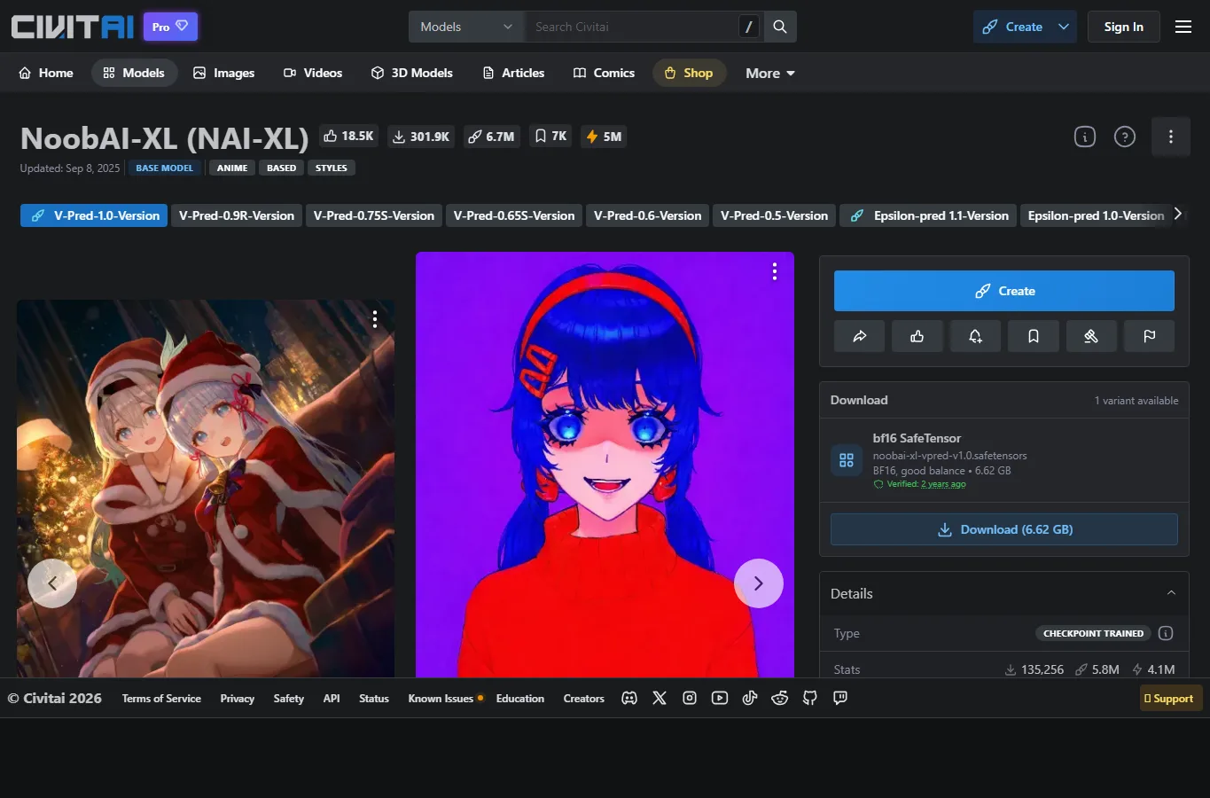Click the "Verified: 2 years ago" text

click(926, 484)
